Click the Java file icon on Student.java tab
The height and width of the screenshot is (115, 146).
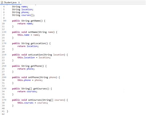[x=2, y=2]
